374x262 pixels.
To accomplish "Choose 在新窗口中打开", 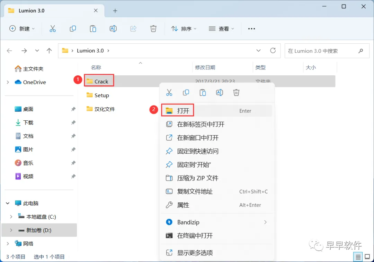I will click(216, 138).
